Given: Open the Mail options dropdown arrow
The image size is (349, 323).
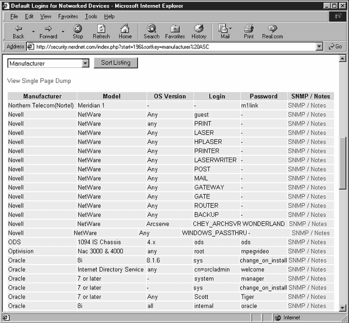Looking at the screenshot, I should tap(230, 28).
